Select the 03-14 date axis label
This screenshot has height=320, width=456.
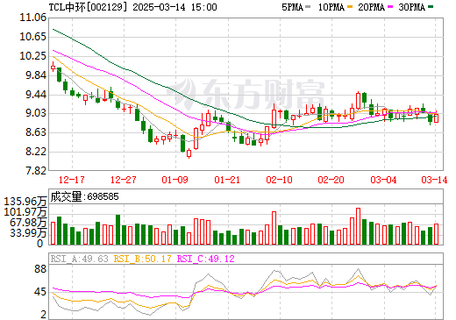(x=434, y=180)
